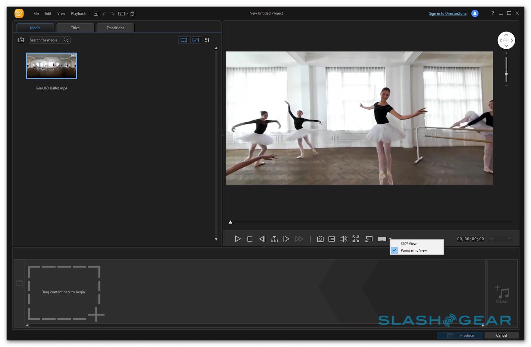
Task: Switch to the Transitions tab
Action: (115, 28)
